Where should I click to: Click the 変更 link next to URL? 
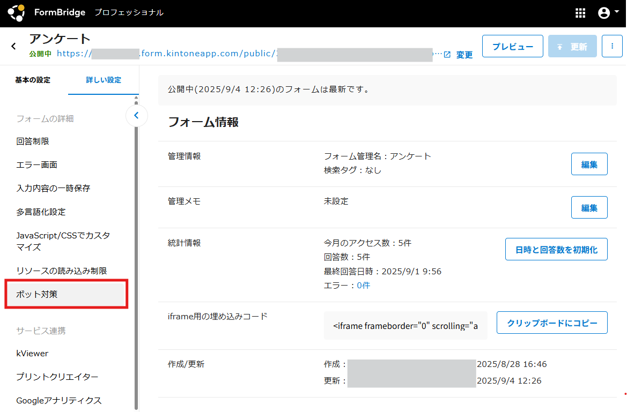(x=464, y=55)
